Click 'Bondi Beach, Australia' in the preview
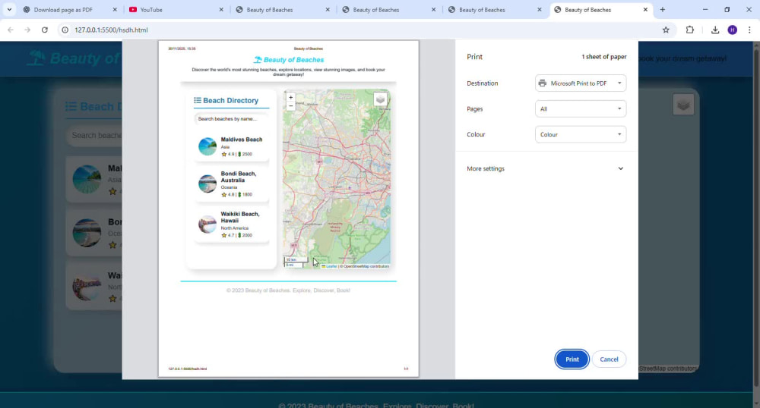Image resolution: width=760 pixels, height=408 pixels. click(239, 177)
